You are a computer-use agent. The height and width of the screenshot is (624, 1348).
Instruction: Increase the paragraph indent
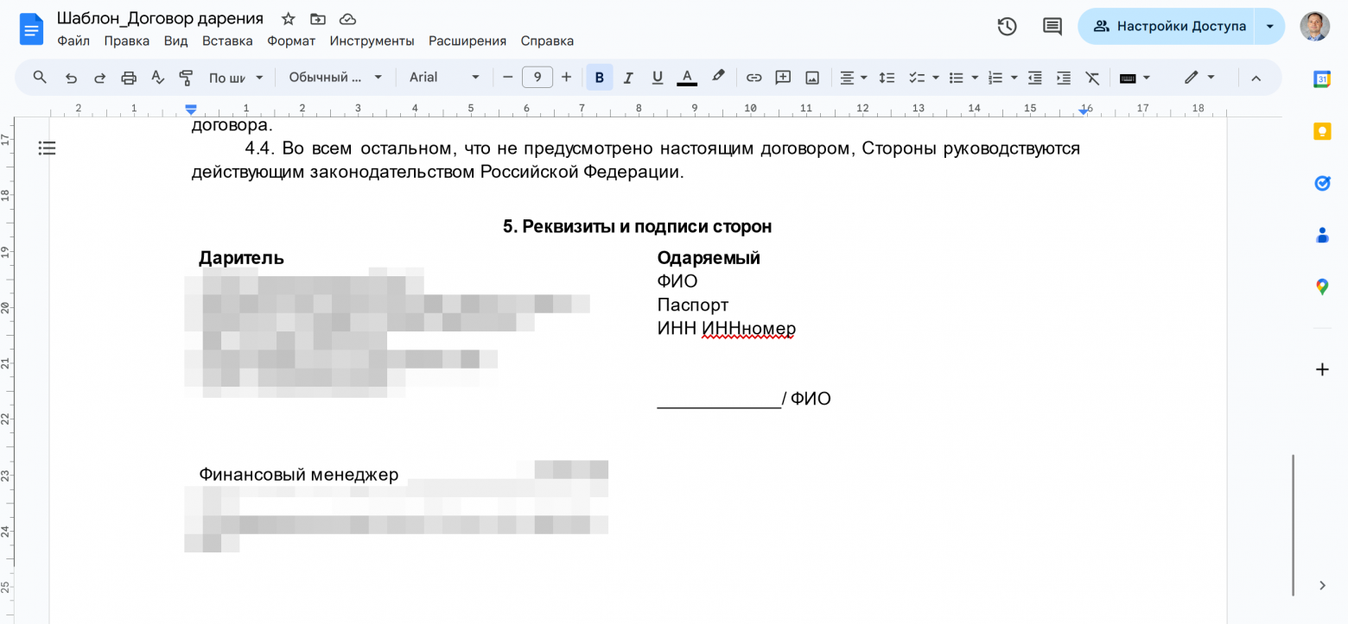tap(1064, 78)
